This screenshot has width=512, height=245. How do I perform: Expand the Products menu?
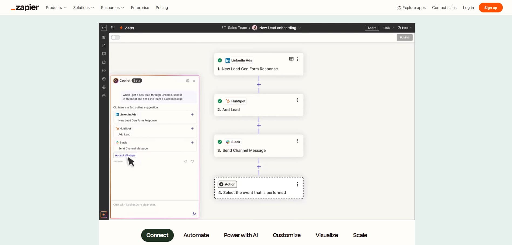[x=56, y=8]
